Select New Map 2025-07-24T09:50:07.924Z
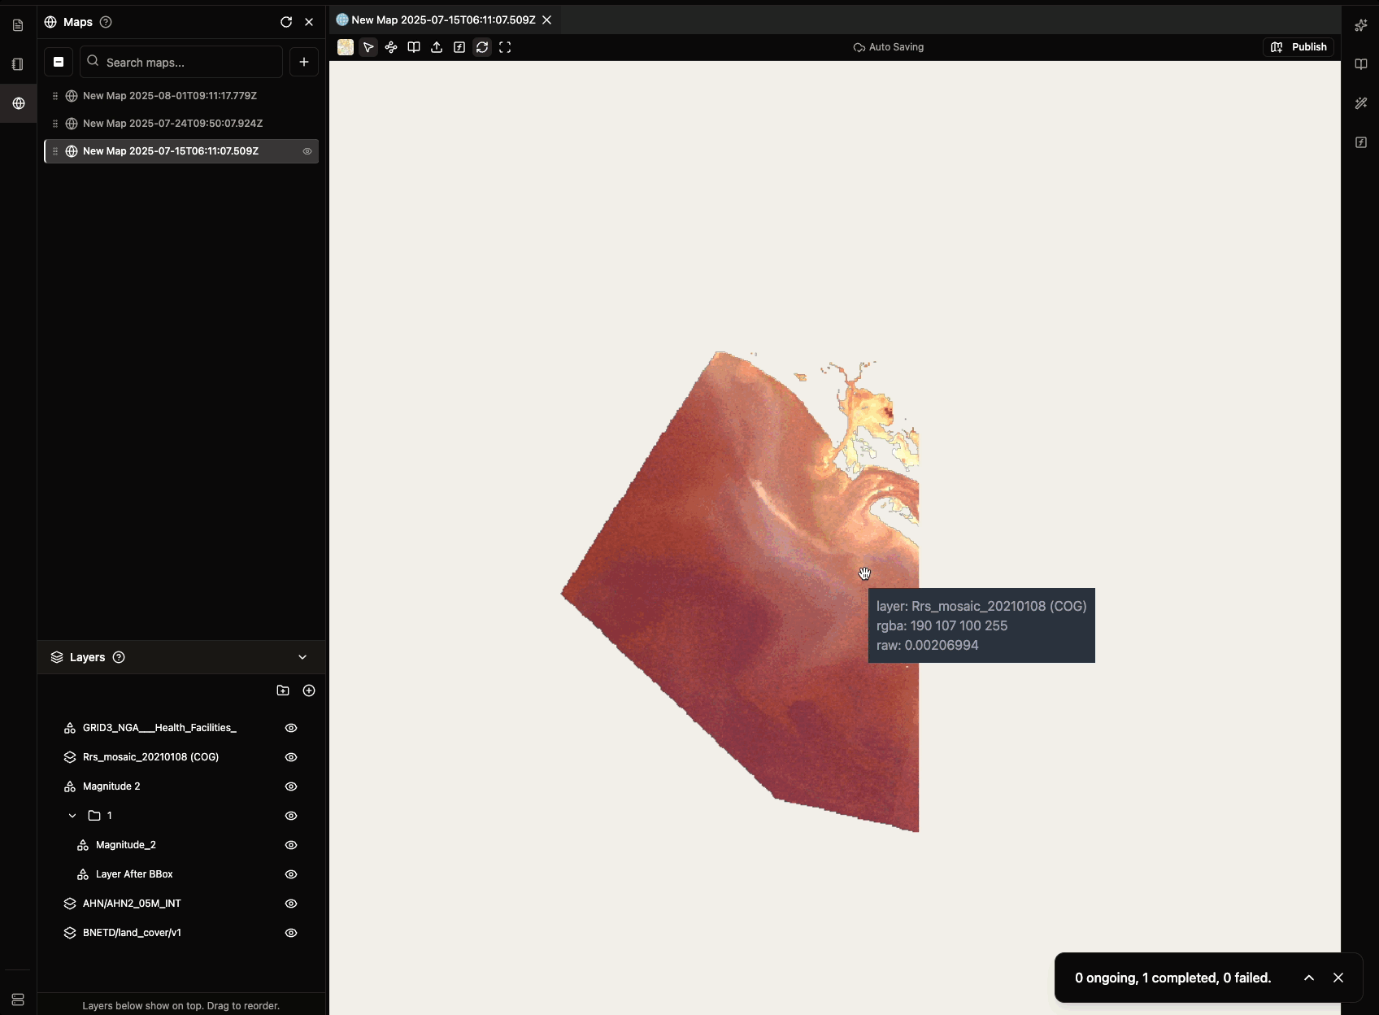Screen dimensions: 1379x1015 (181, 124)
